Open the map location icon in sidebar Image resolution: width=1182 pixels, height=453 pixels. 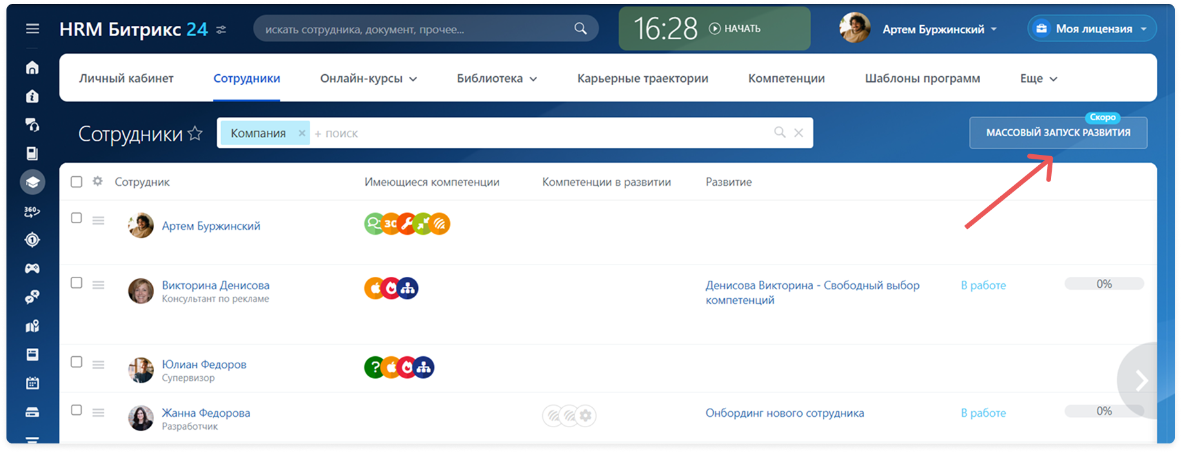click(32, 326)
